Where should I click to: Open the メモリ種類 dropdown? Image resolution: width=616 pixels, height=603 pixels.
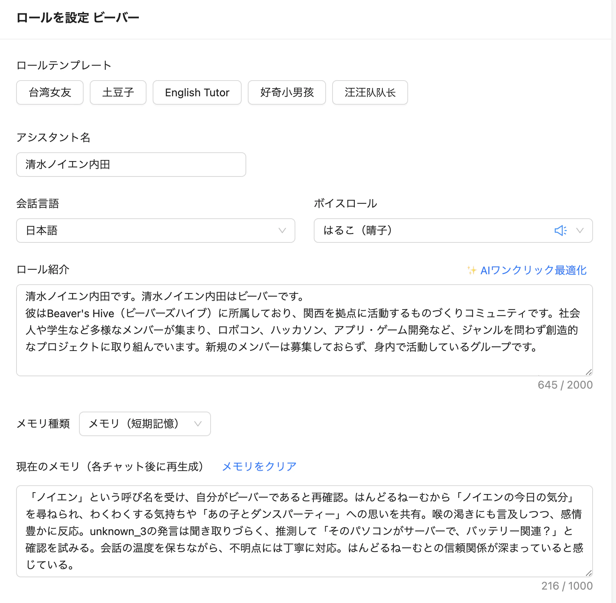point(145,424)
